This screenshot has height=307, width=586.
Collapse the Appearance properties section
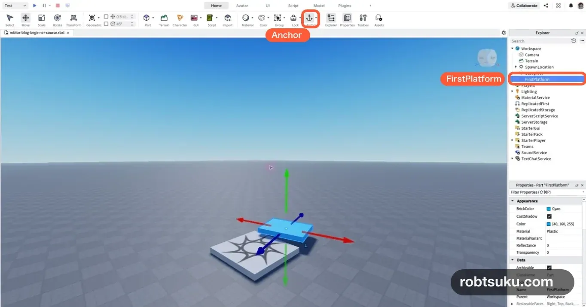(x=513, y=201)
